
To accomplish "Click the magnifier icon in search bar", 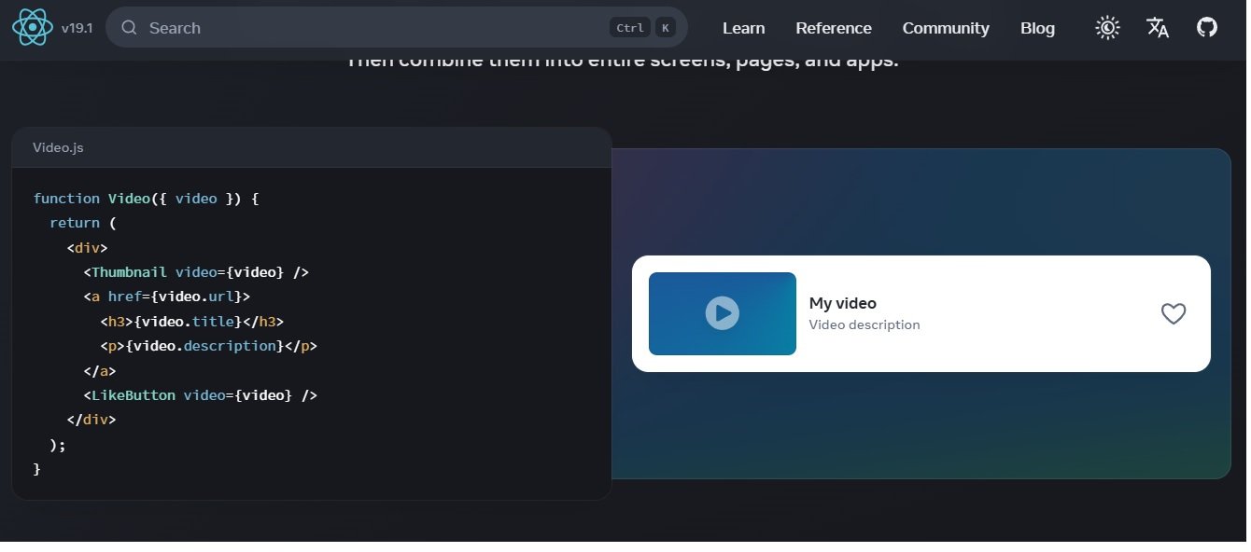I will tap(130, 28).
